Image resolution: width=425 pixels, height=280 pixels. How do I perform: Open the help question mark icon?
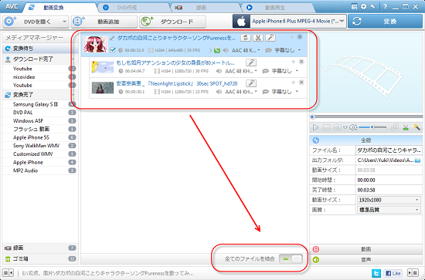(x=385, y=7)
